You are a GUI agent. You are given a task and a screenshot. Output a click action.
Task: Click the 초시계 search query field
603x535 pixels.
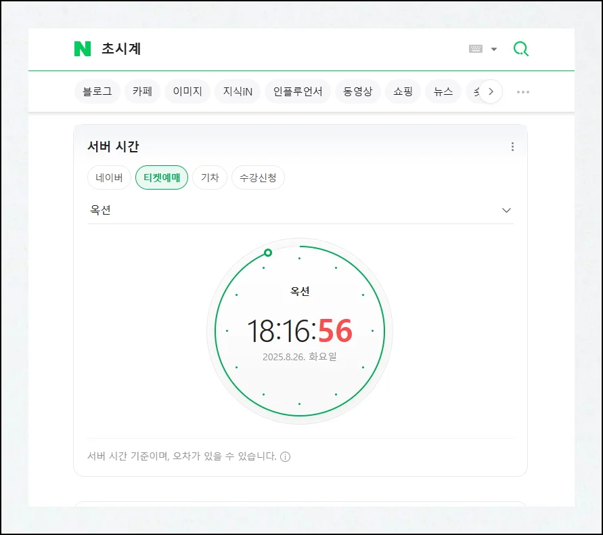[271, 49]
